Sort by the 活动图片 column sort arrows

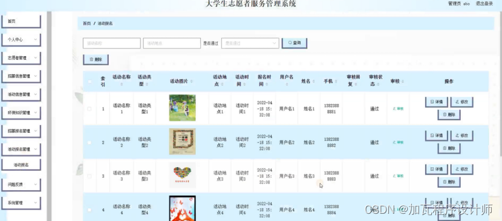[191, 82]
